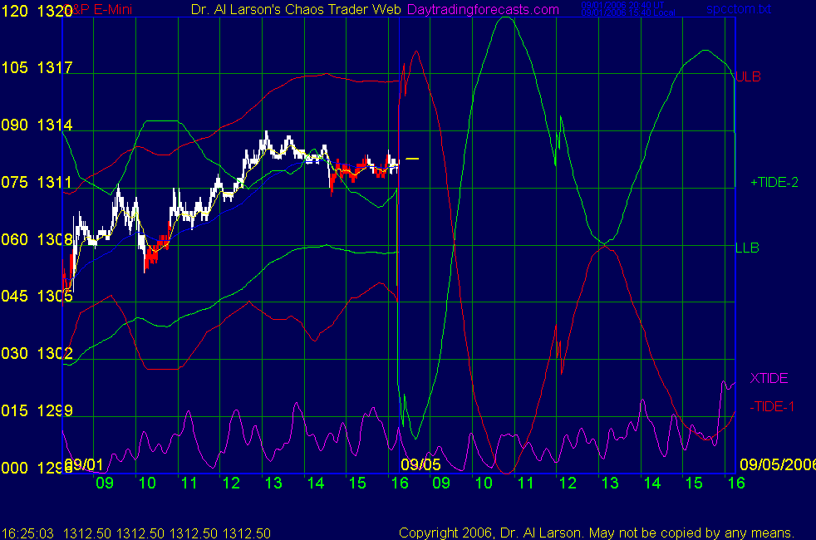816x540 pixels.
Task: Click the copyright notice text
Action: [x=597, y=533]
